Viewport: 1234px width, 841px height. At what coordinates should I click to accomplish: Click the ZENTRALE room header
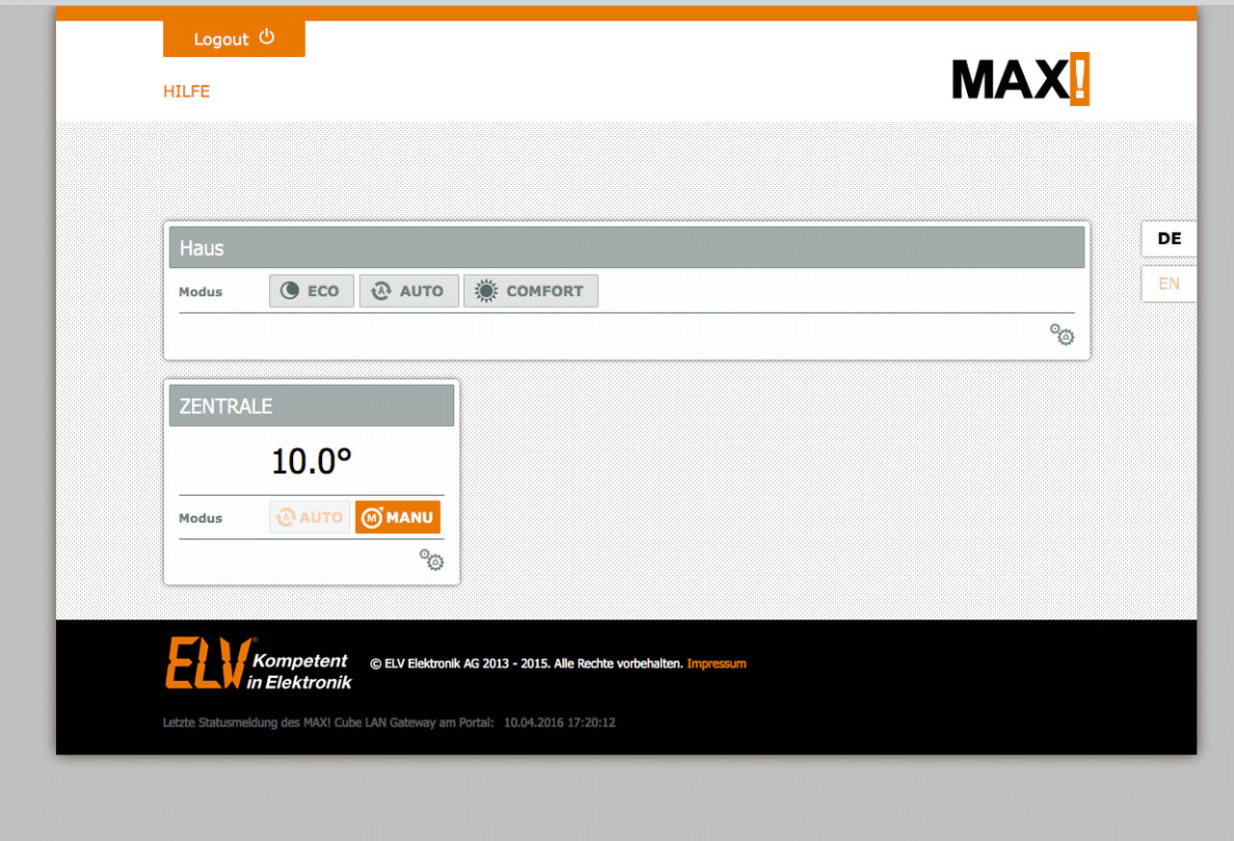coord(311,406)
